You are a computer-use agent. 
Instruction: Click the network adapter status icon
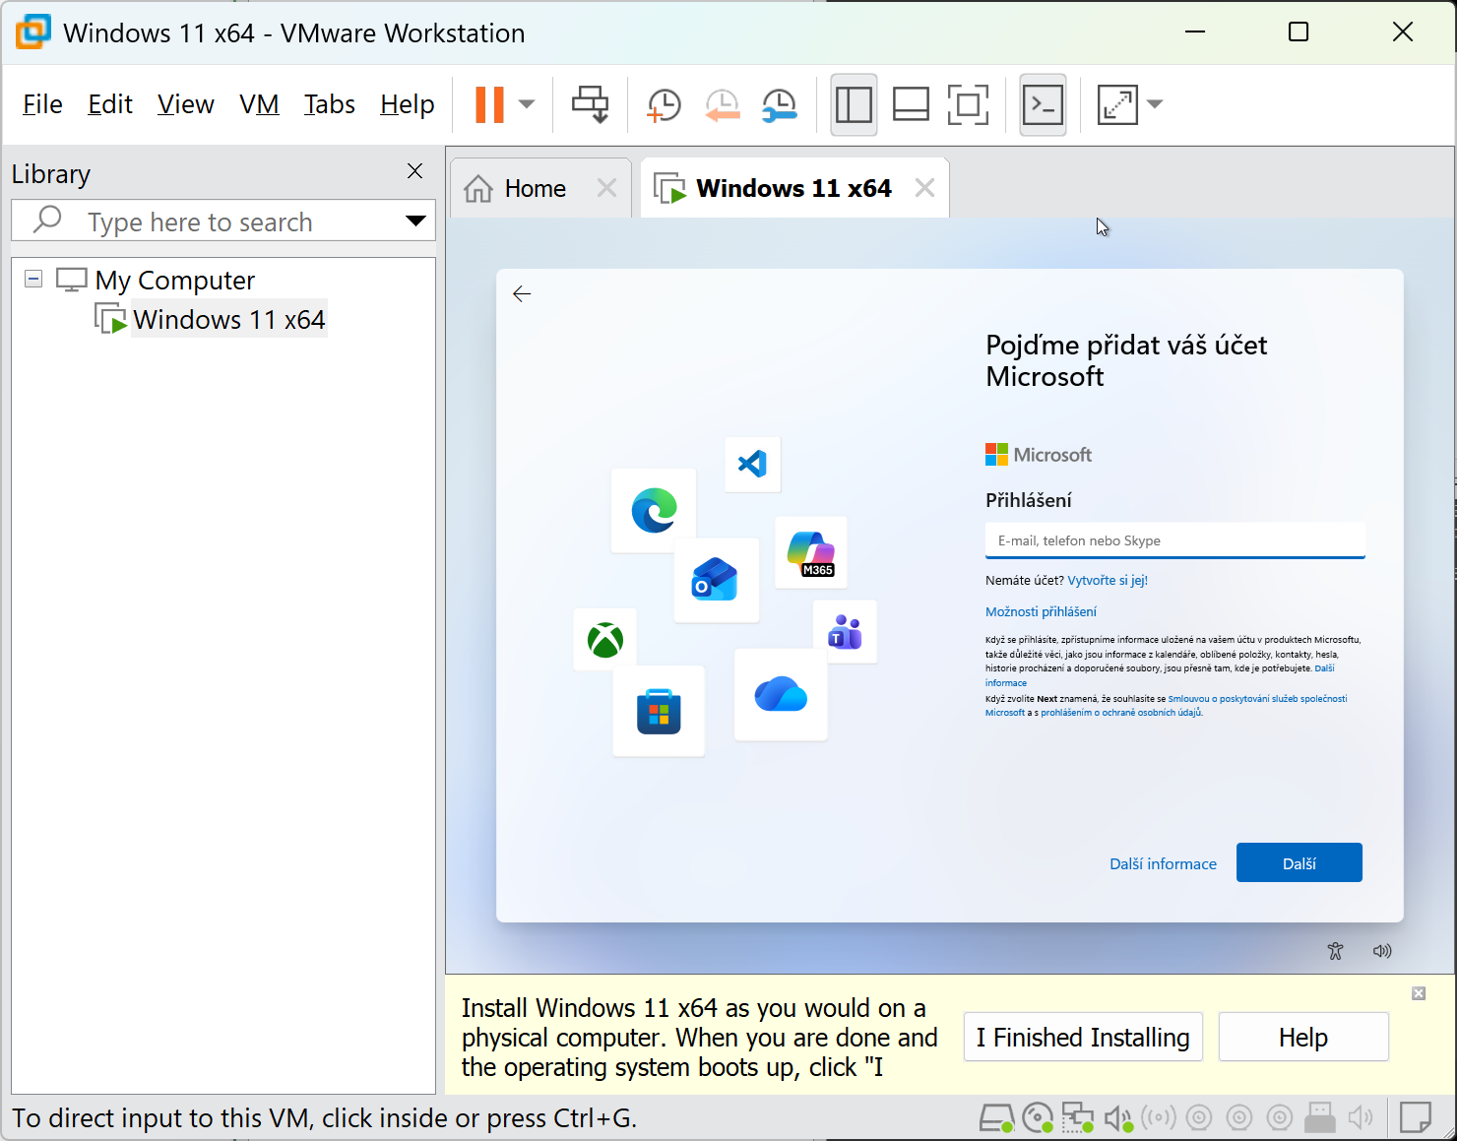[x=1077, y=1117]
